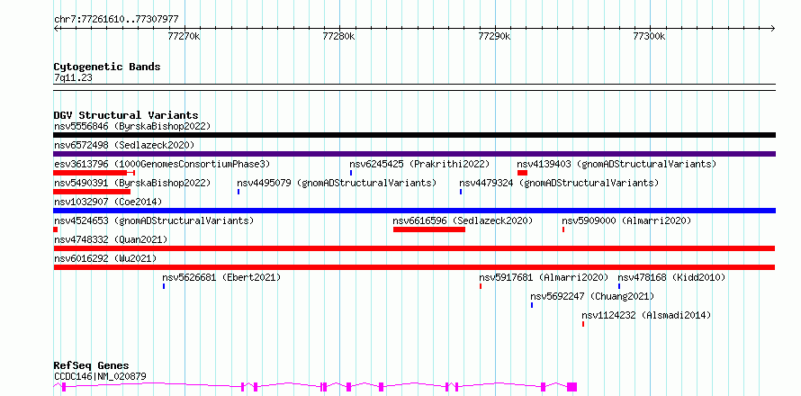Click the red nsv5917681 variant marker
Screen dimensions: 801x396
click(x=481, y=286)
